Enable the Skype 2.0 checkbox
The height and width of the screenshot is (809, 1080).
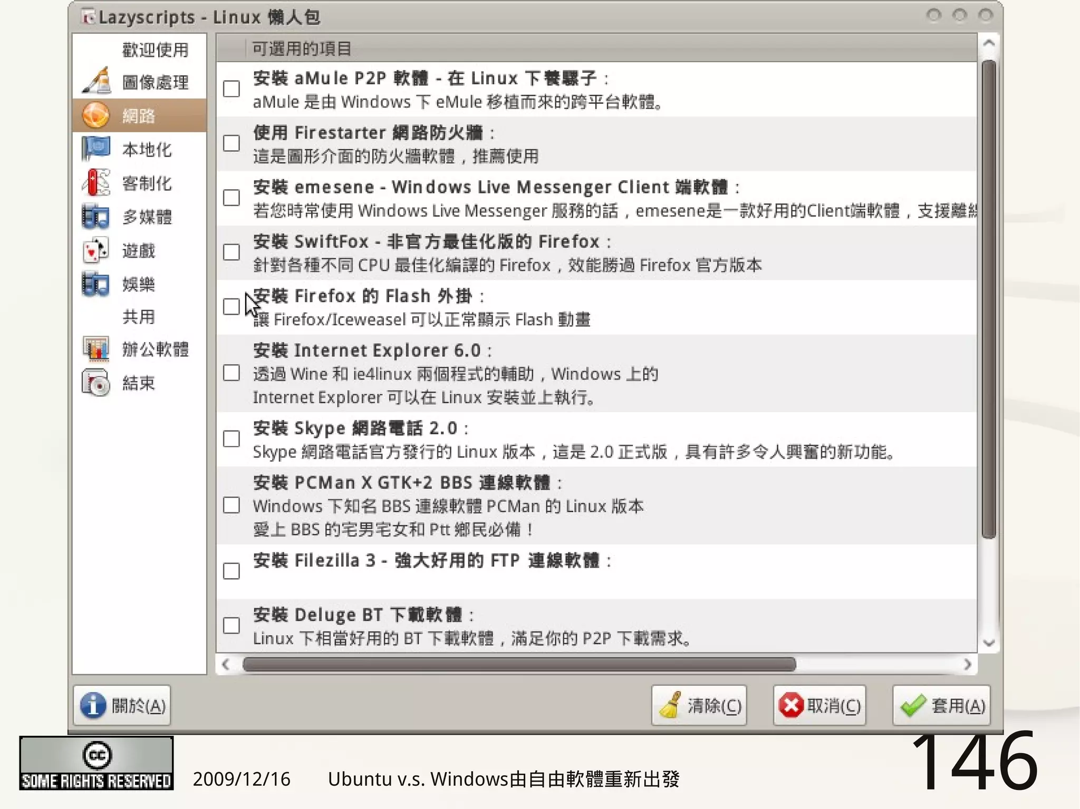click(232, 438)
